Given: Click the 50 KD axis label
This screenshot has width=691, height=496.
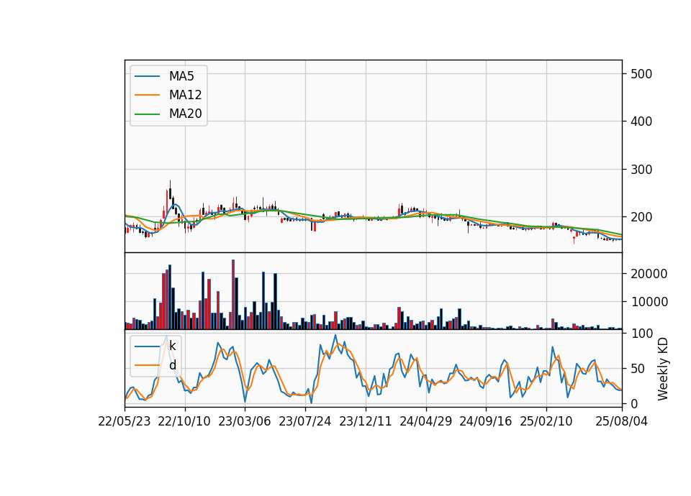Looking at the screenshot, I should (x=638, y=369).
